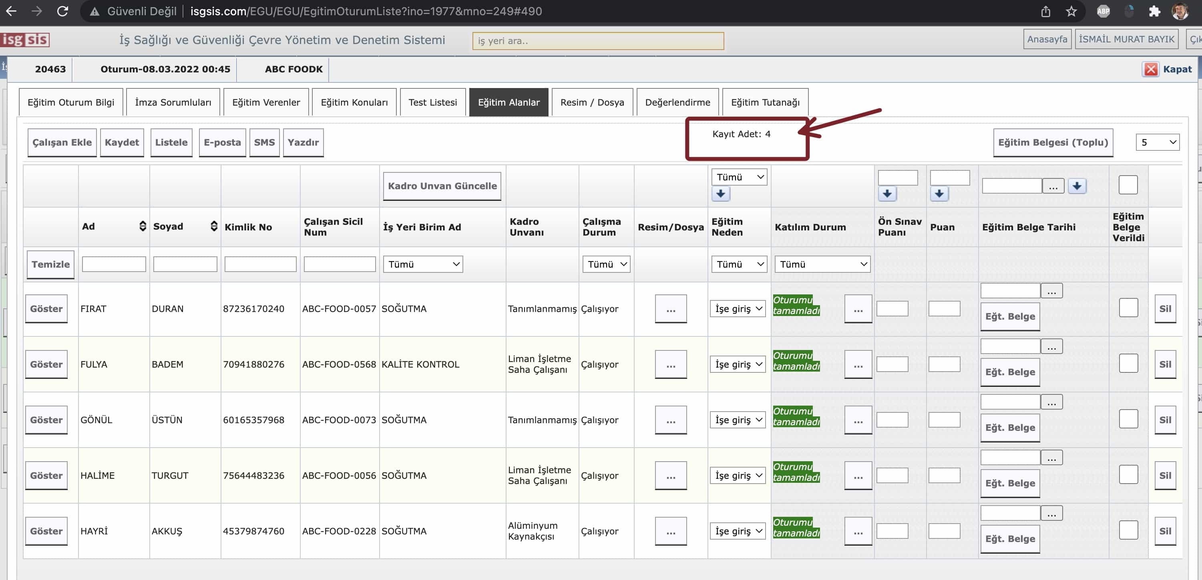Switch to Değerlendirme tab

click(677, 102)
